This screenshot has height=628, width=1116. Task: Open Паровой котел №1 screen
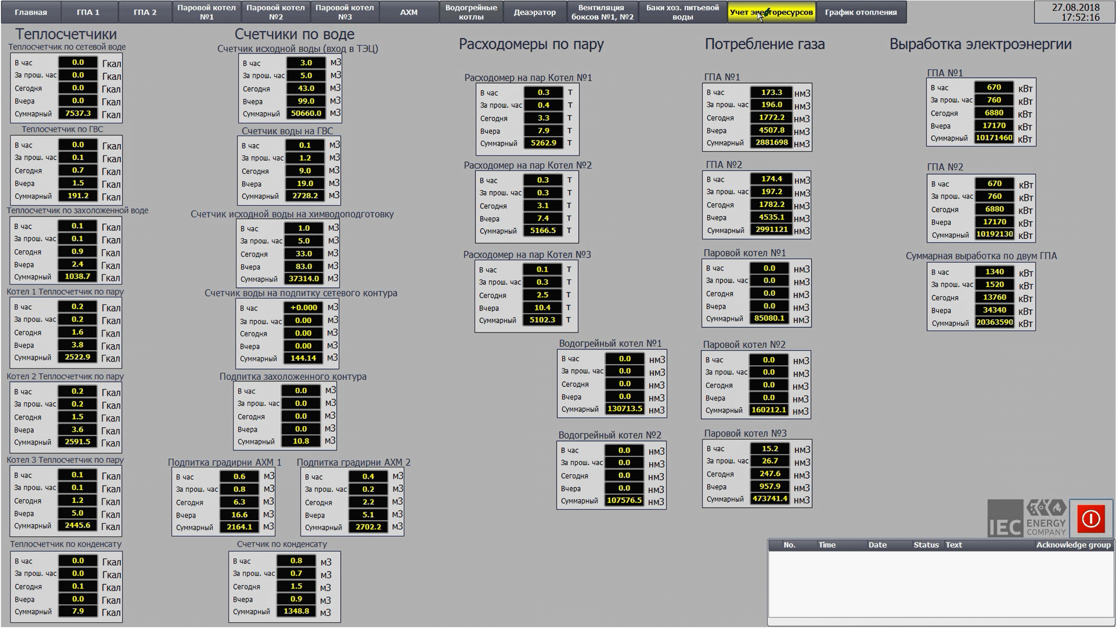[206, 12]
